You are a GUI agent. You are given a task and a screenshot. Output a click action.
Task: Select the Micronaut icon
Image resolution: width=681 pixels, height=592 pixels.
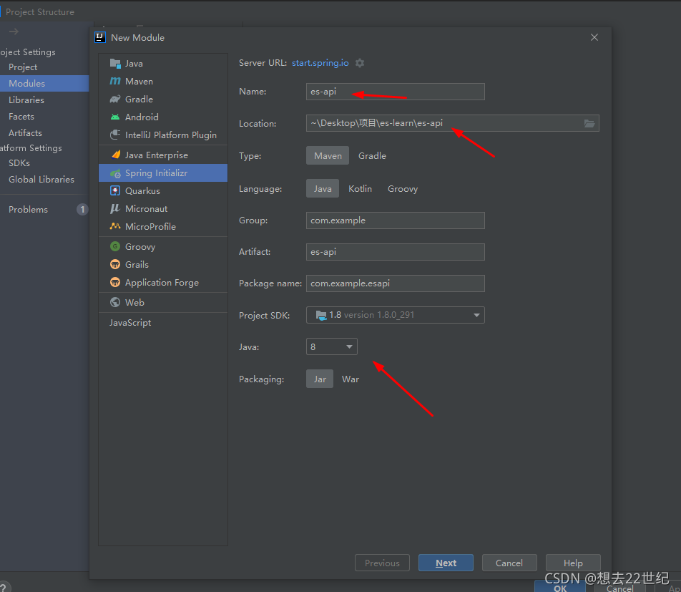coord(114,208)
